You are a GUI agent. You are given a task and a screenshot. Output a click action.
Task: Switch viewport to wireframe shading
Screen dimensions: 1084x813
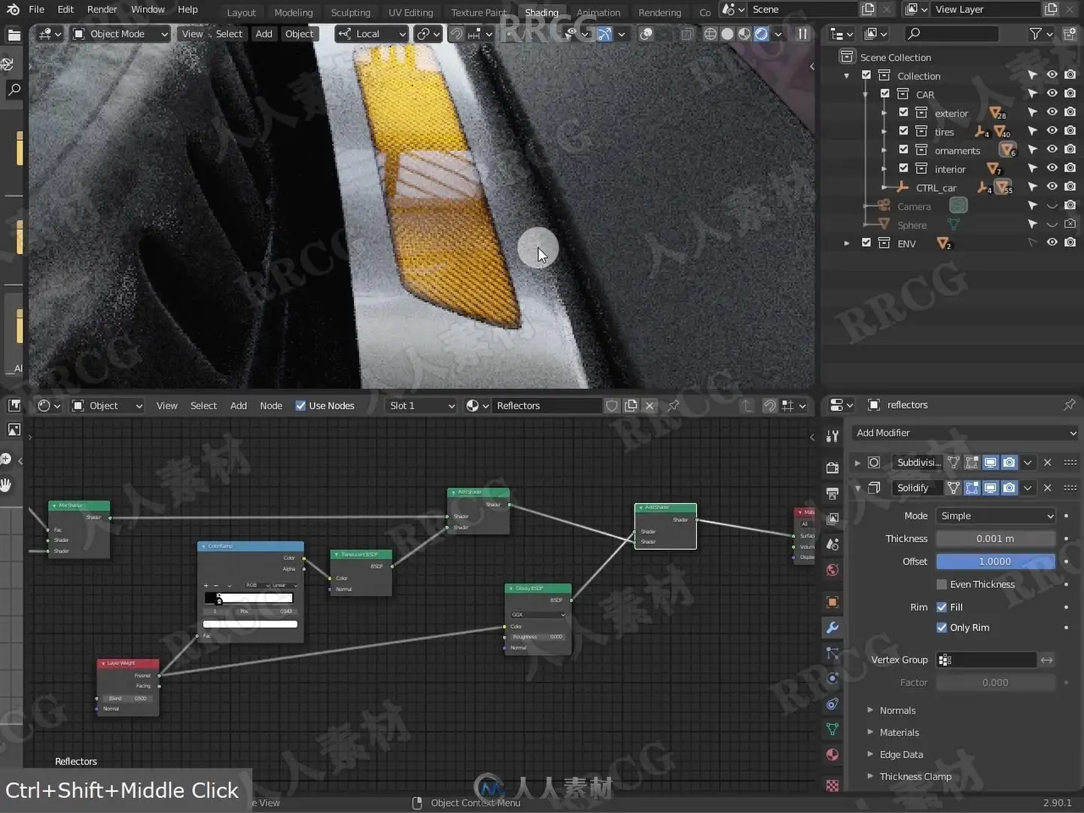(710, 34)
